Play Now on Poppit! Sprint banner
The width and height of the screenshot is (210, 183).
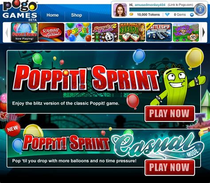click(170, 114)
